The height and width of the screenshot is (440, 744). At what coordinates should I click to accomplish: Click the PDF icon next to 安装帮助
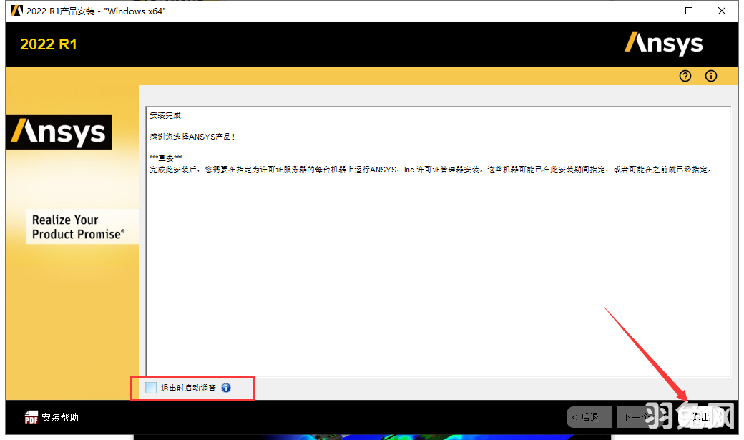[31, 417]
